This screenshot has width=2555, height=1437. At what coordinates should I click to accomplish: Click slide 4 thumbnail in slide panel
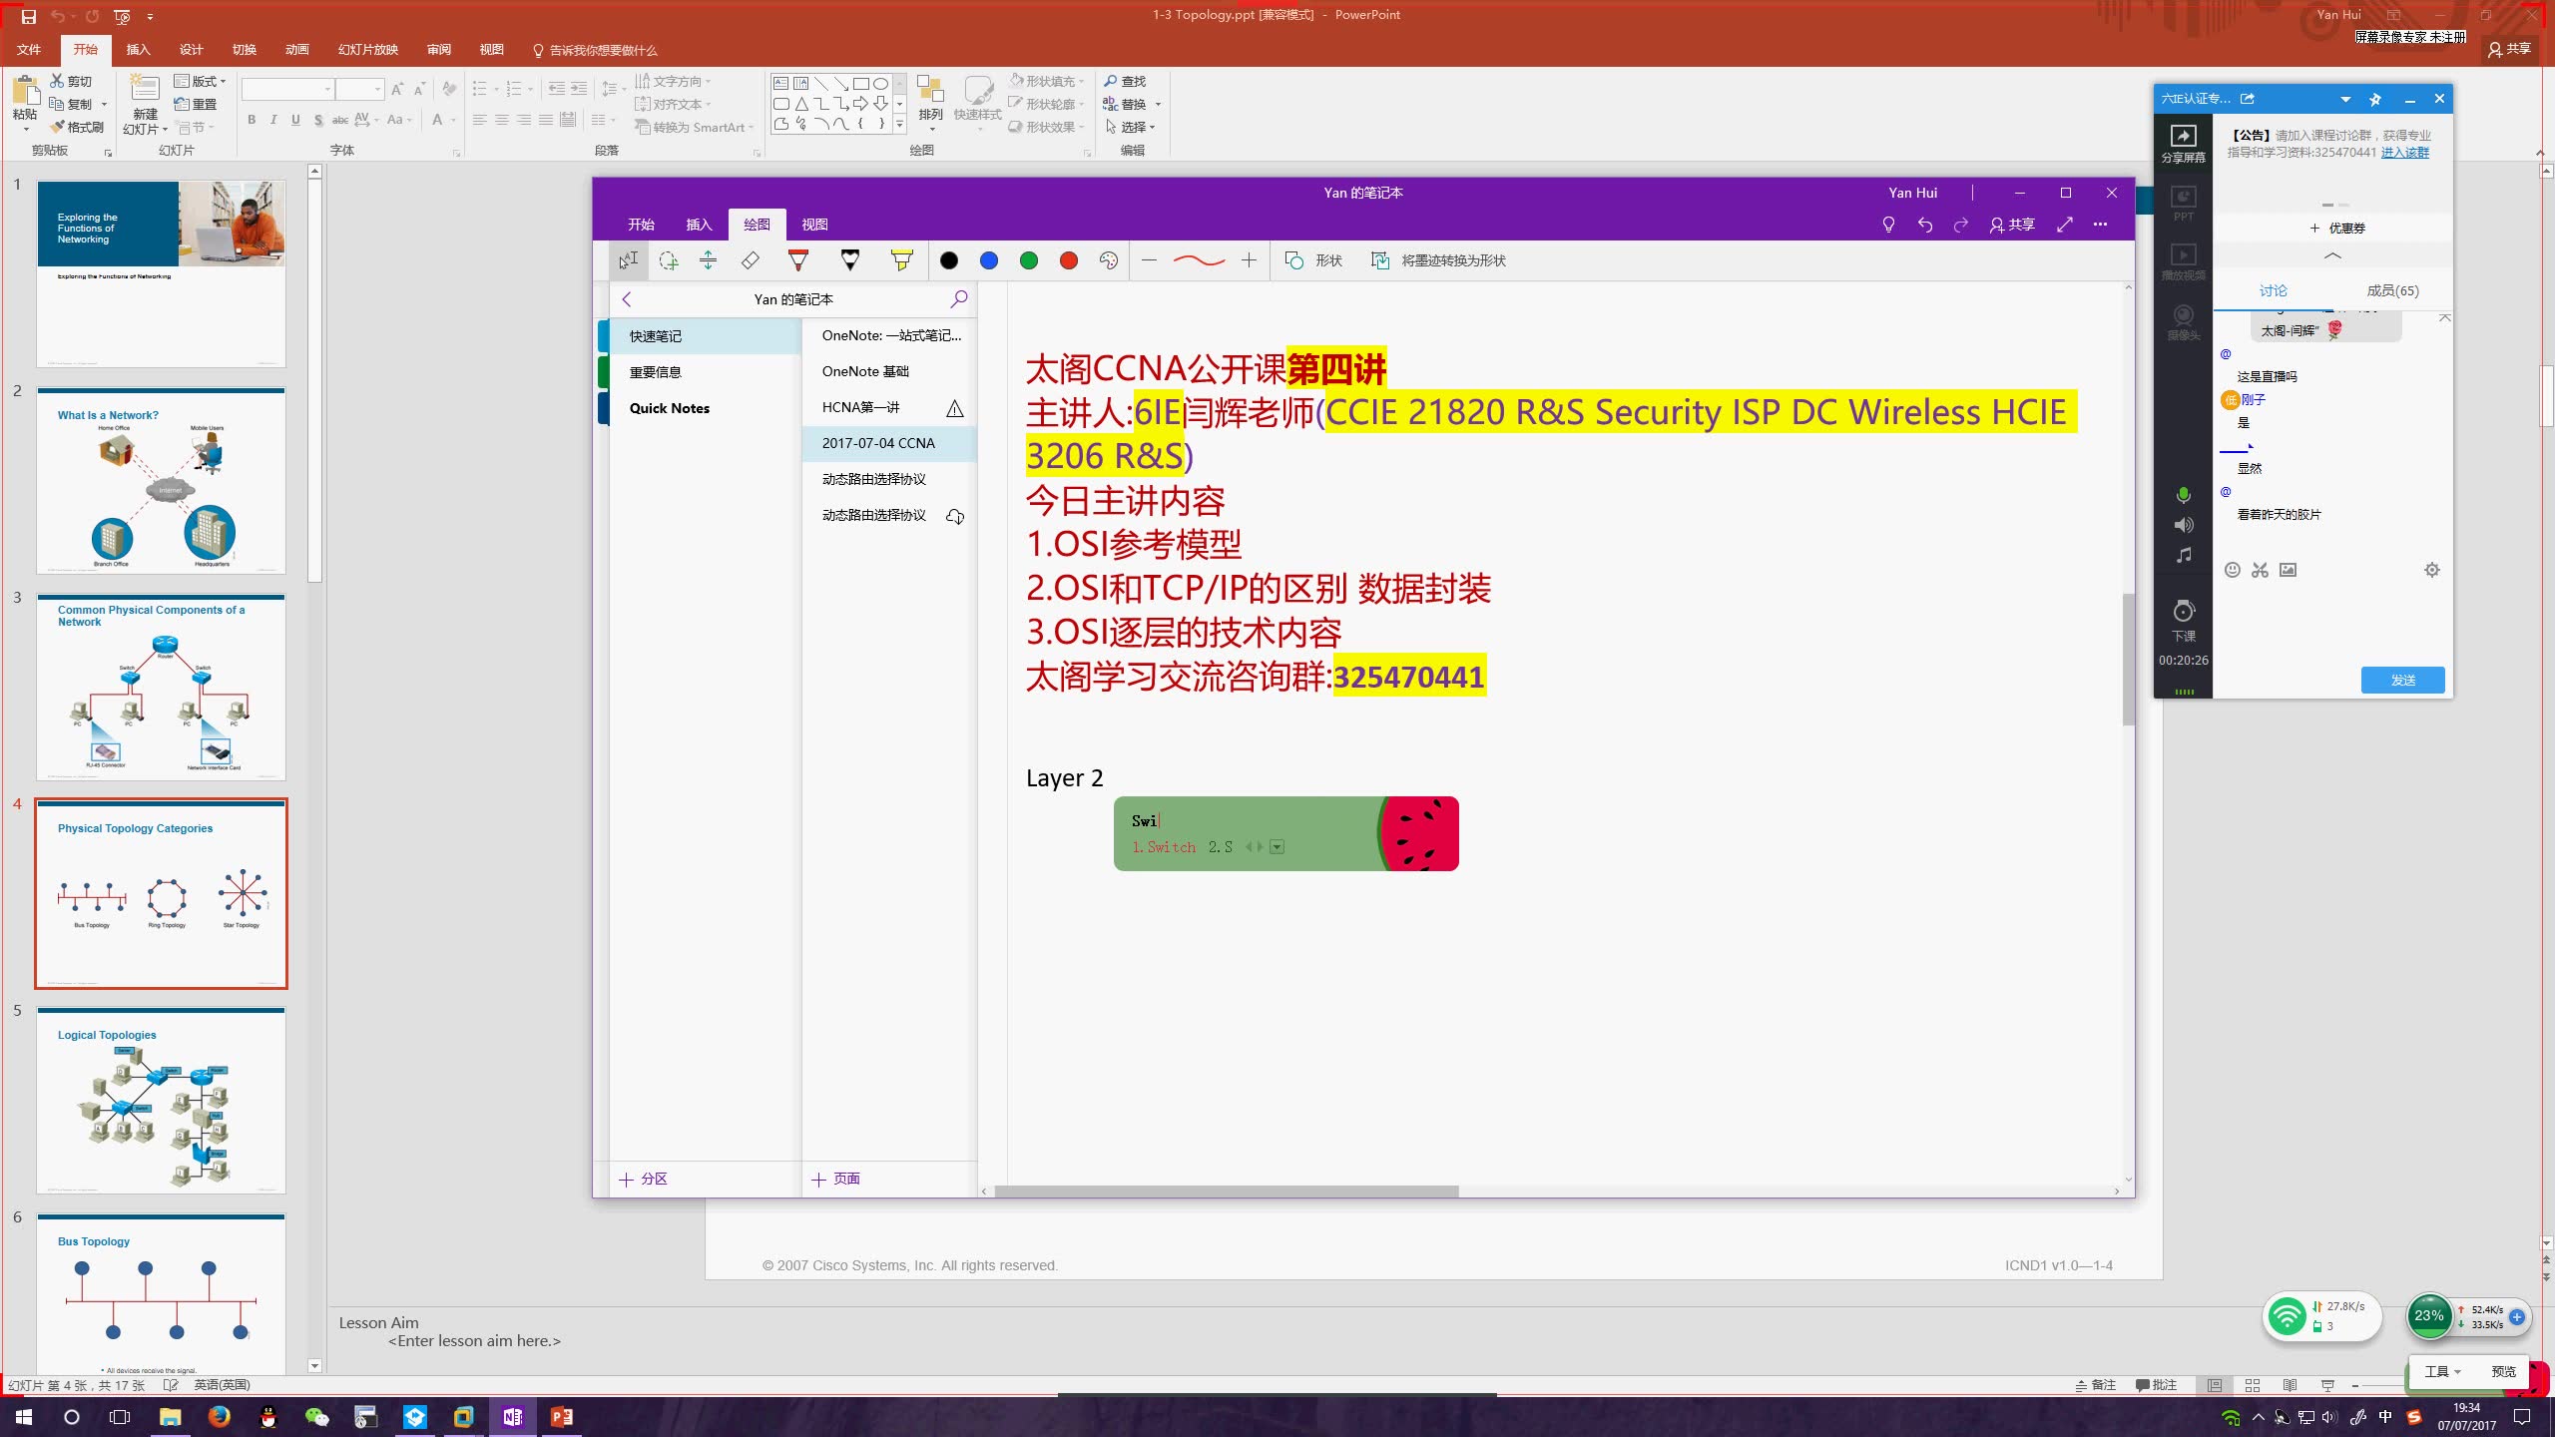tap(162, 893)
